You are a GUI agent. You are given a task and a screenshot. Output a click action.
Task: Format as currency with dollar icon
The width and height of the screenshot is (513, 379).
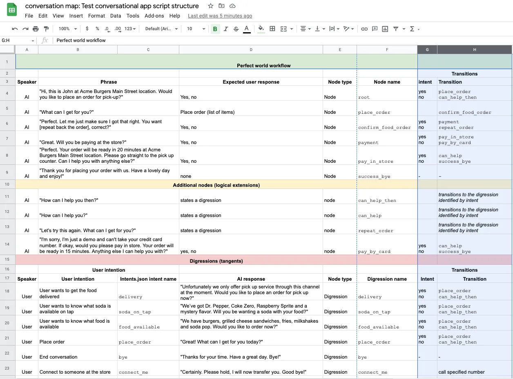point(87,29)
